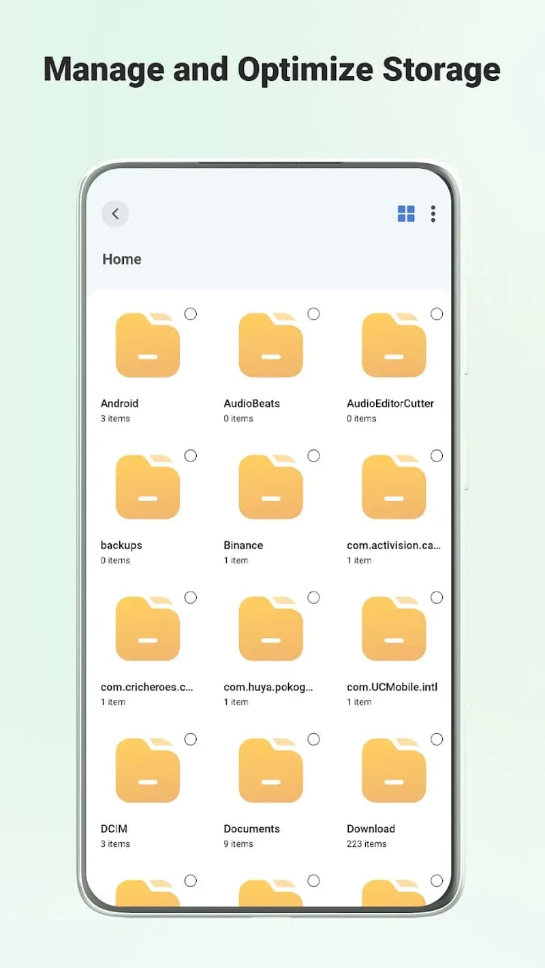Open the DCIM folder icon
545x968 pixels.
147,770
